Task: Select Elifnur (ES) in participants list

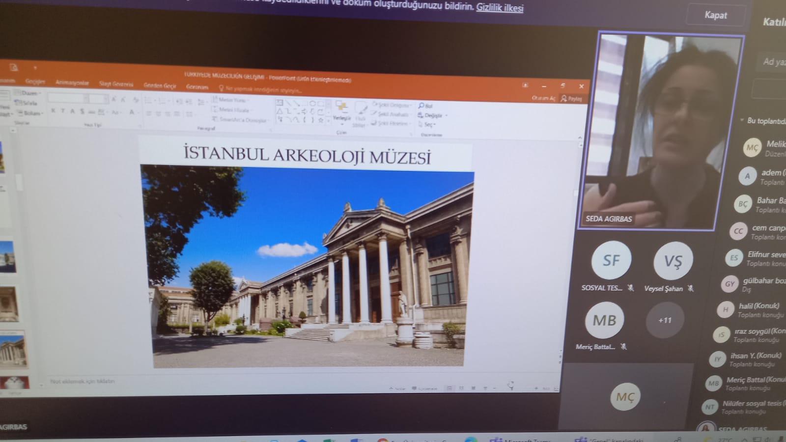Action: tap(755, 258)
